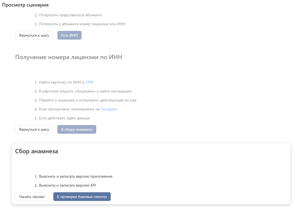Restart scenario with Начать заново
295x208 pixels.
[32, 197]
